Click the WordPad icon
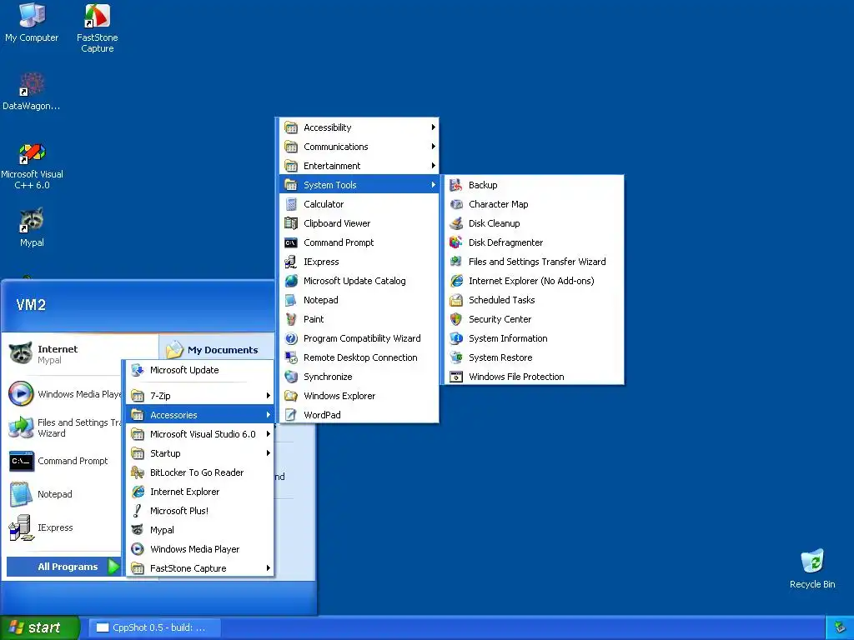Image resolution: width=854 pixels, height=640 pixels. click(291, 415)
